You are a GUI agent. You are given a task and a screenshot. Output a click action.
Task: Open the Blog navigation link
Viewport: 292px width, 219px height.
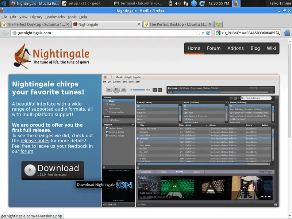pos(255,49)
